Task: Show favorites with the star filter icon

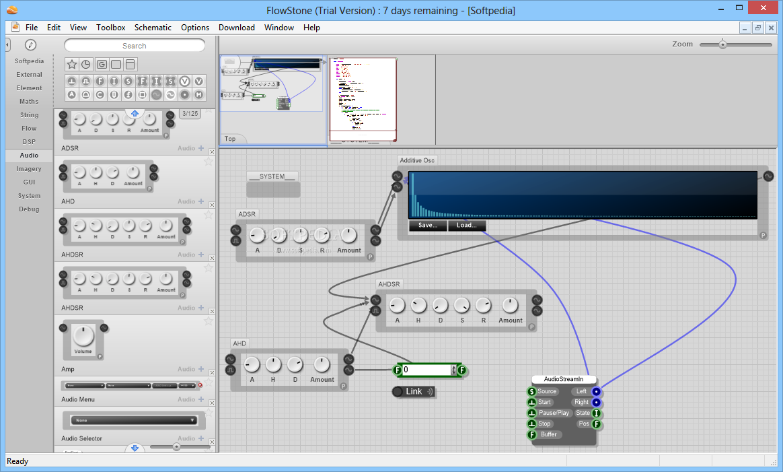Action: pos(72,65)
